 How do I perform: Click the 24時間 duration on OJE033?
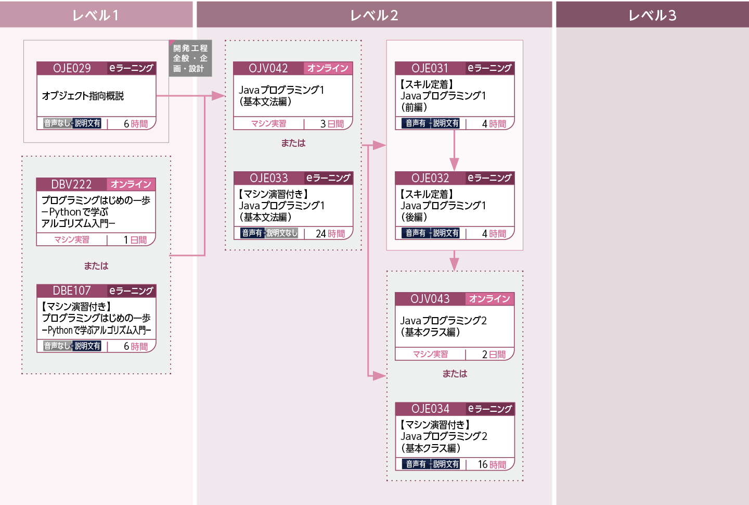[330, 234]
